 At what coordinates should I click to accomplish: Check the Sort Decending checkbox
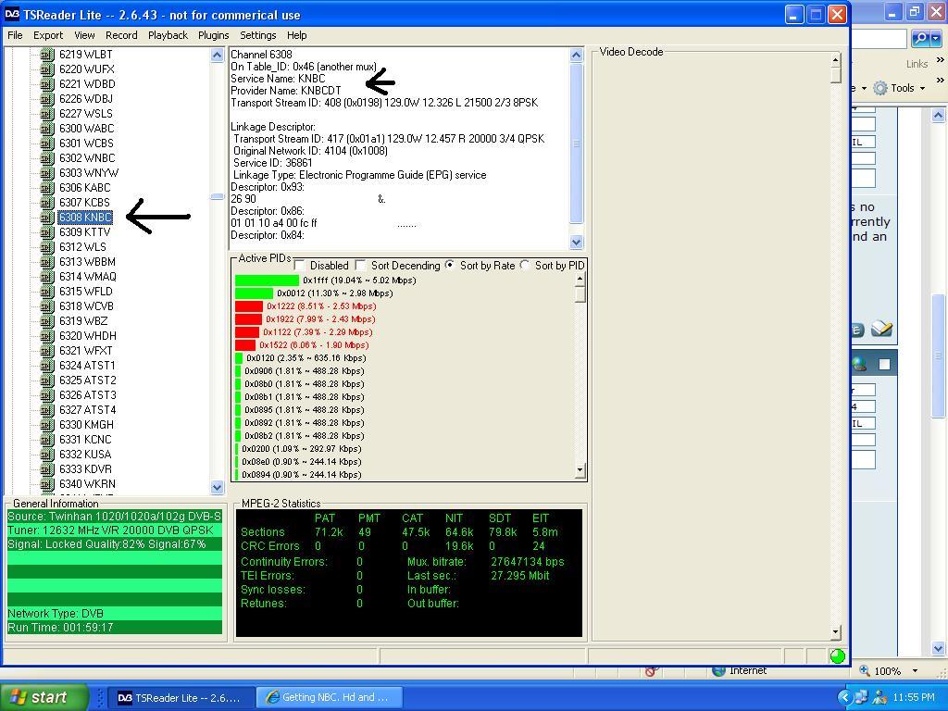coord(360,266)
